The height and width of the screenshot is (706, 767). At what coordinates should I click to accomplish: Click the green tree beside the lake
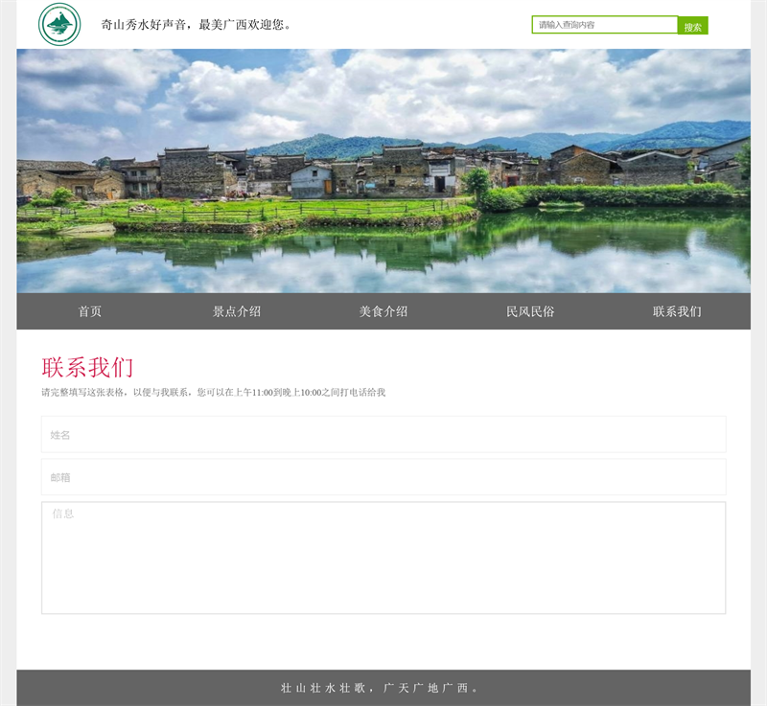tap(476, 182)
